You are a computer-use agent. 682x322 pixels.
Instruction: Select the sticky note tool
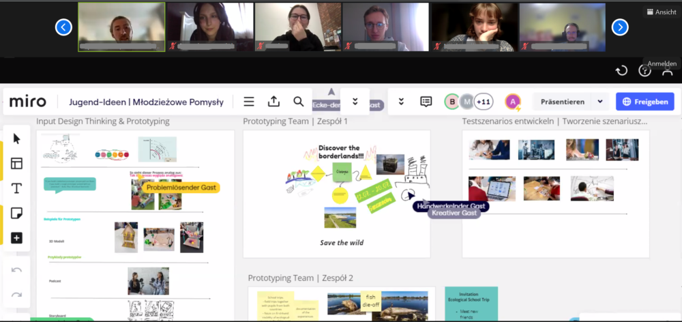[x=16, y=213]
